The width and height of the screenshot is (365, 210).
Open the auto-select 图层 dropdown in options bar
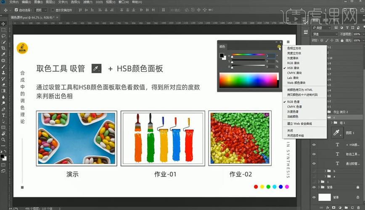coord(41,10)
